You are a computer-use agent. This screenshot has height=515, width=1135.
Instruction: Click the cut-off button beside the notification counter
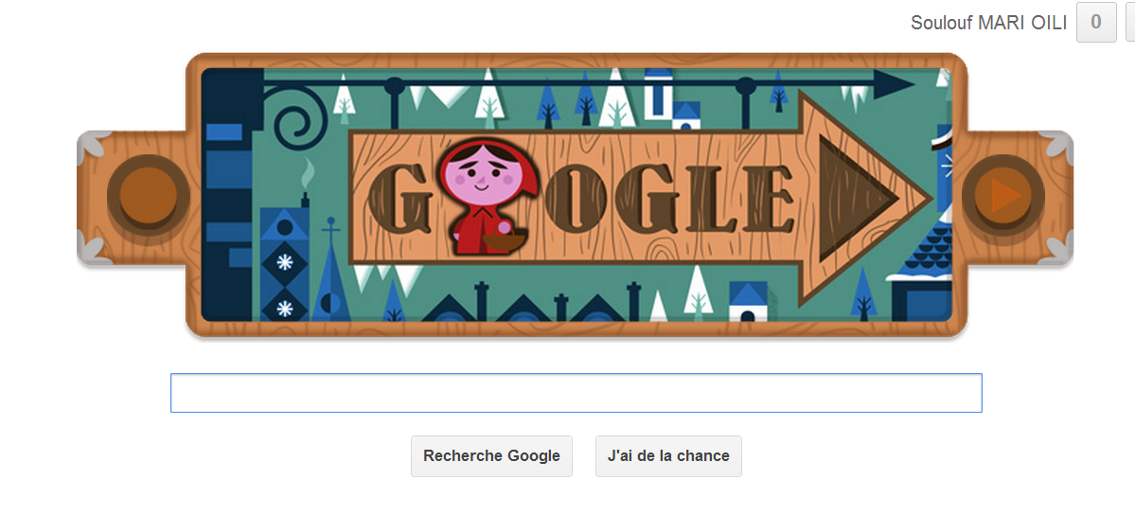(x=1130, y=23)
